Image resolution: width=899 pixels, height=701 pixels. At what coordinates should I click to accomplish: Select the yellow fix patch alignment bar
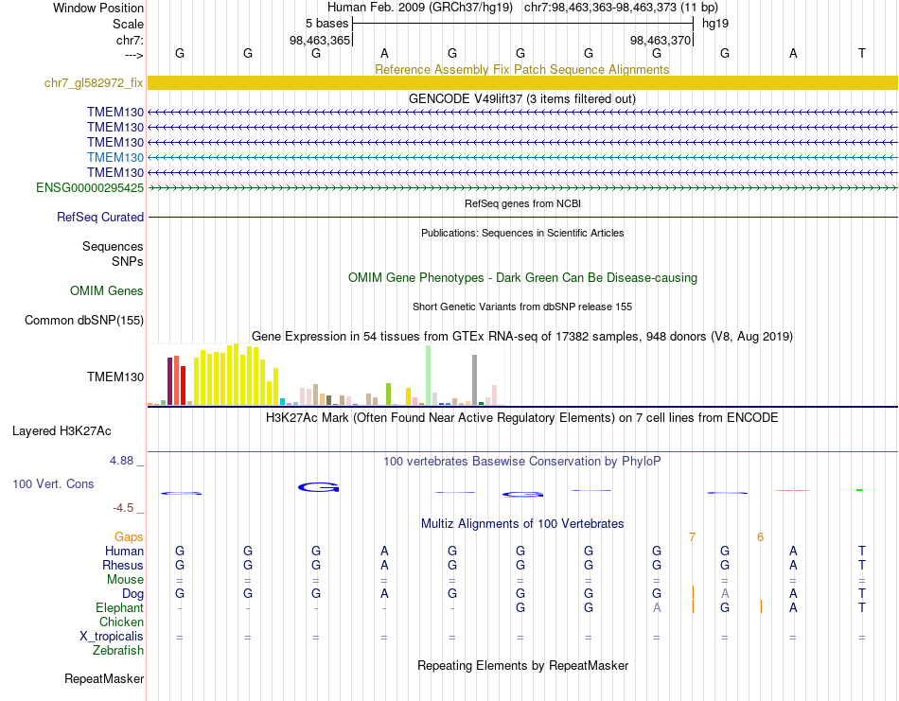click(x=523, y=82)
